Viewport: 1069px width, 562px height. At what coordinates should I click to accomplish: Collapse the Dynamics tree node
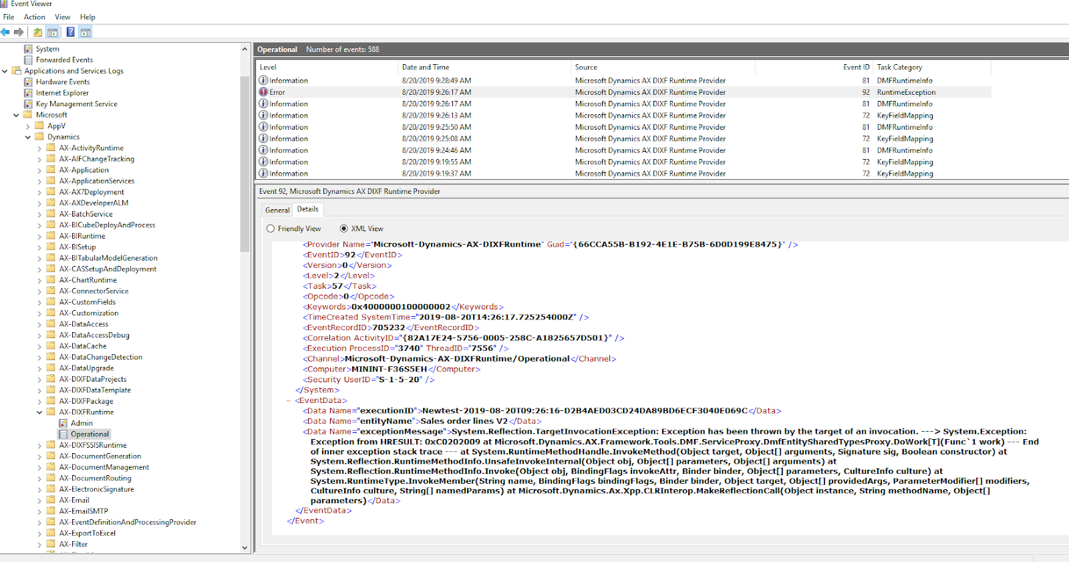click(x=27, y=137)
